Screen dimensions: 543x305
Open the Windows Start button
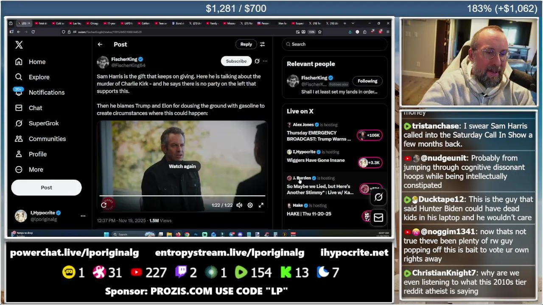106,234
